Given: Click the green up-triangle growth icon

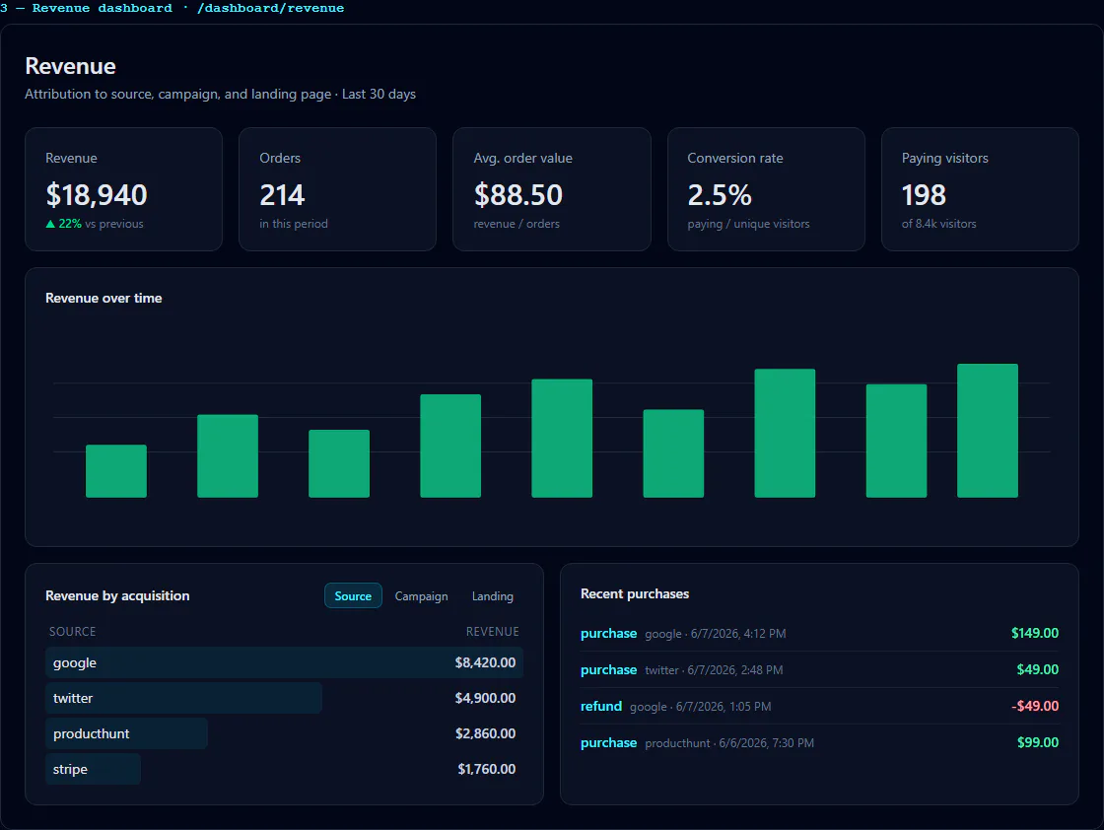Looking at the screenshot, I should coord(50,224).
